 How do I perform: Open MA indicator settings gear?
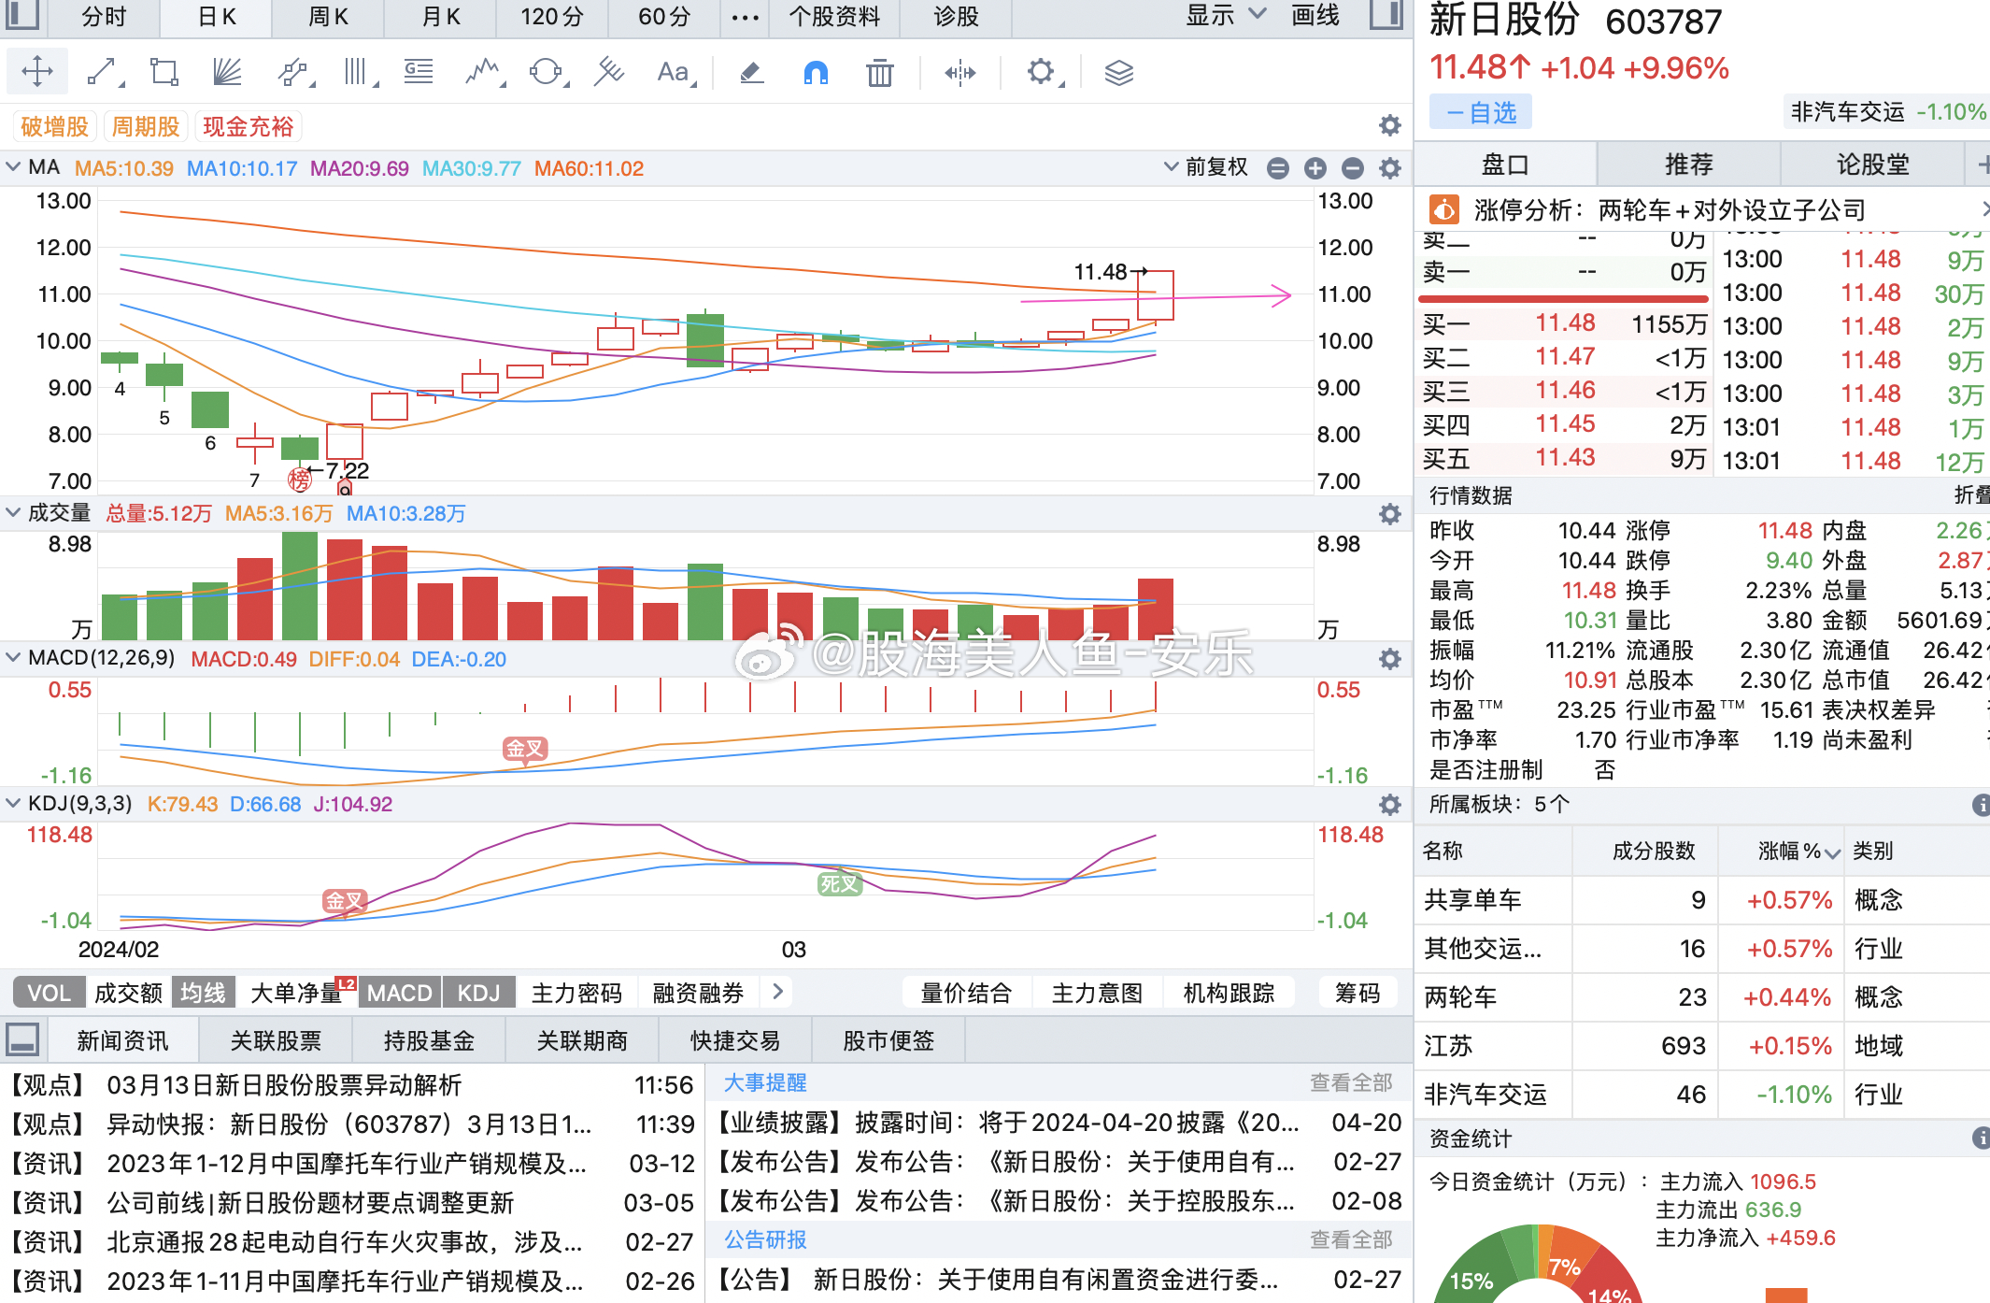pyautogui.click(x=1390, y=168)
